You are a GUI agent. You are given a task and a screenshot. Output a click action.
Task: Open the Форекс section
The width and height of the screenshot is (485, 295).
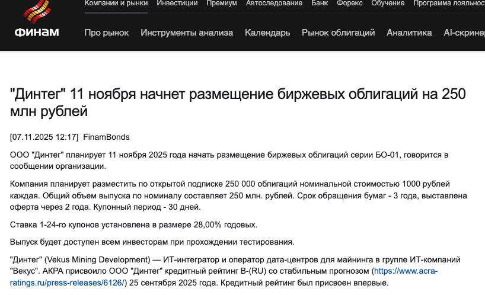pos(350,4)
